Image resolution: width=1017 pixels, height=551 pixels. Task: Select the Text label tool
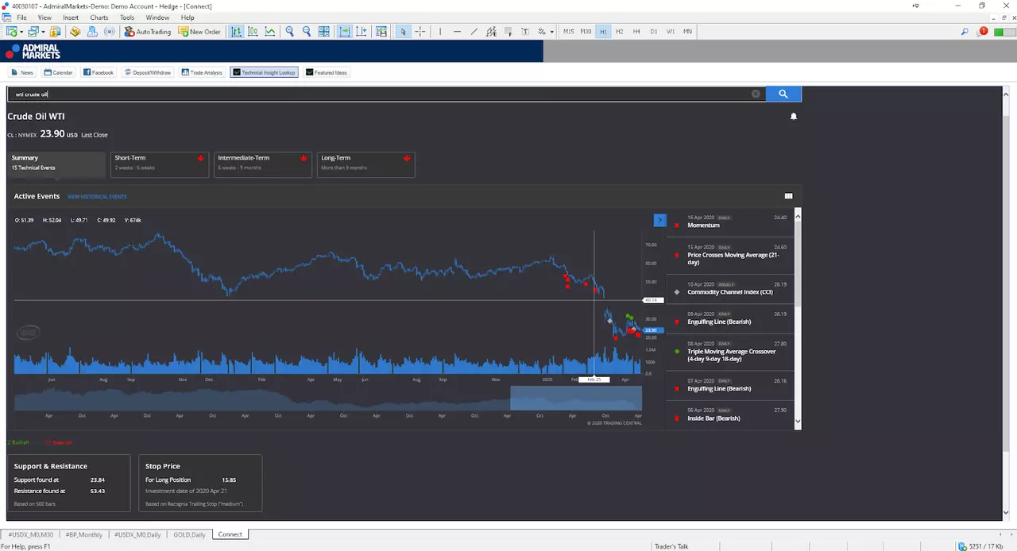(x=524, y=32)
